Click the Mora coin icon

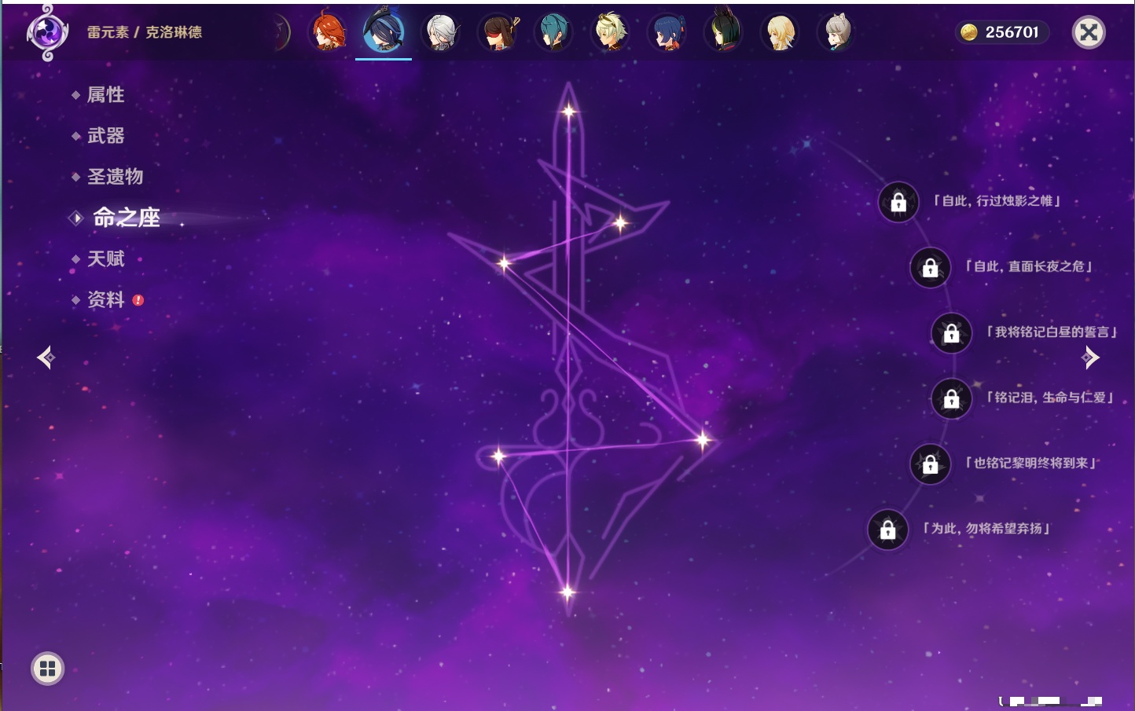click(x=969, y=32)
